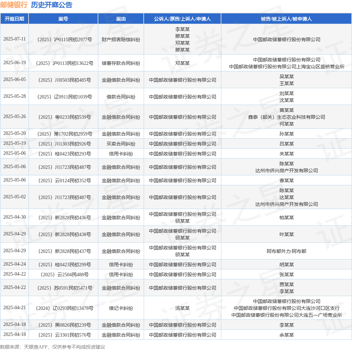Click defendant 刘某某
352x350 pixels.
coord(286,93)
